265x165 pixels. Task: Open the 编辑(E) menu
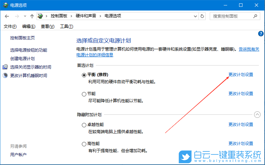(29, 26)
